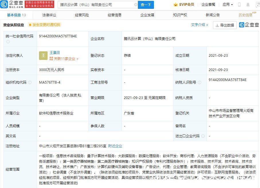Click the 全国企业信用查询系统 red banner
This screenshot has height=188, width=260.
tap(39, 4)
